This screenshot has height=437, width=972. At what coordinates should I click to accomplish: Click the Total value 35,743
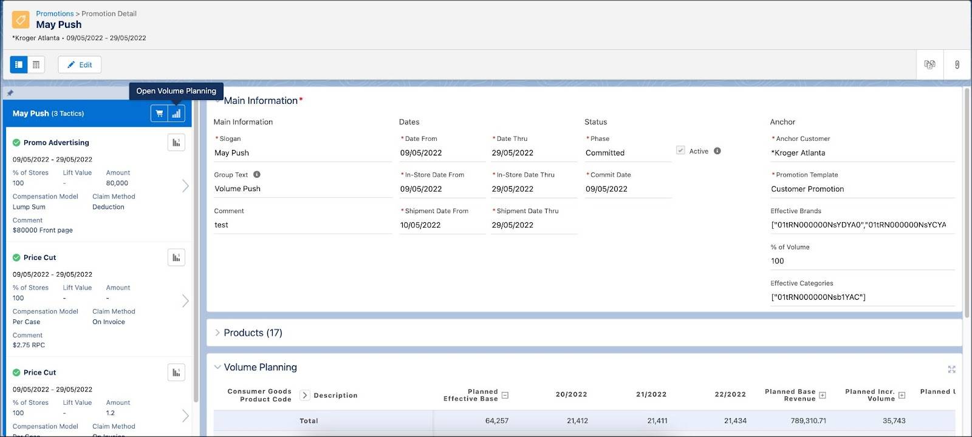pyautogui.click(x=894, y=421)
